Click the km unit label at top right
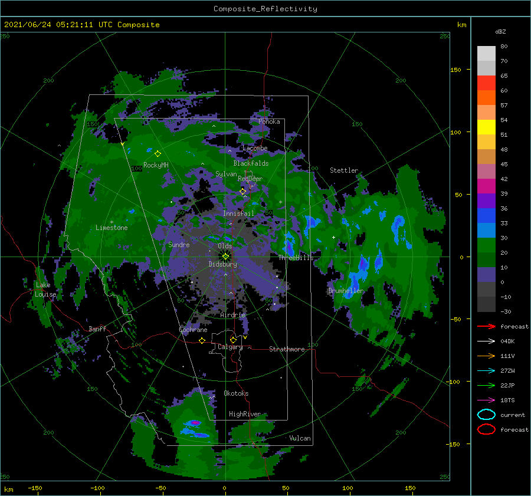The image size is (531, 496). (x=461, y=25)
